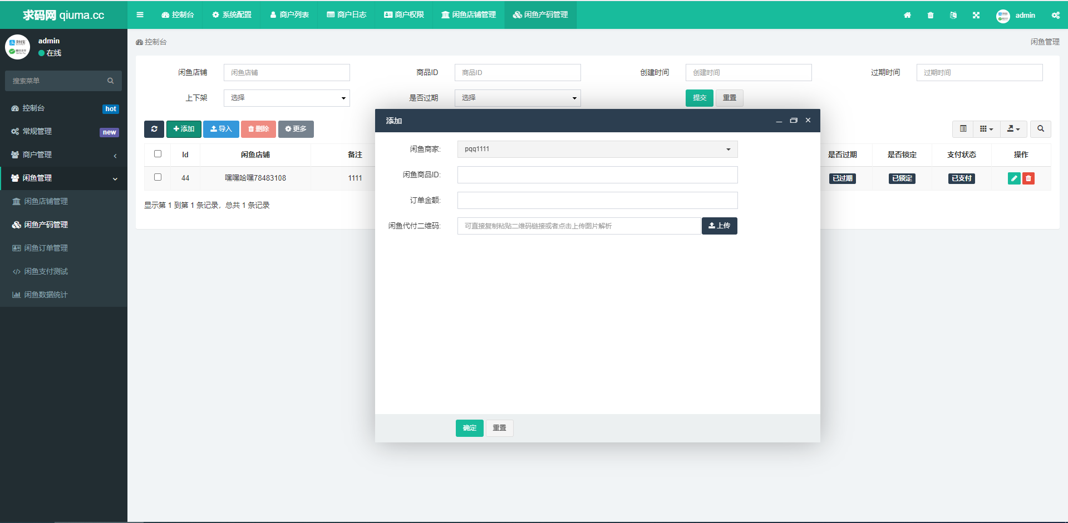
Task: Select the 闲鱼产码管理 top tab
Action: click(x=540, y=14)
